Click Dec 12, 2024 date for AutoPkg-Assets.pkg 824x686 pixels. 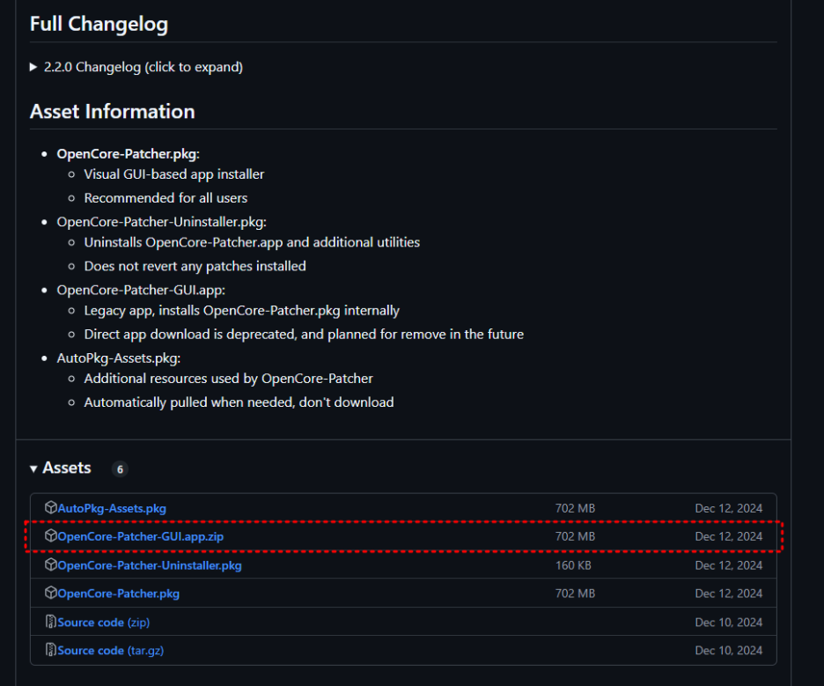pos(728,508)
